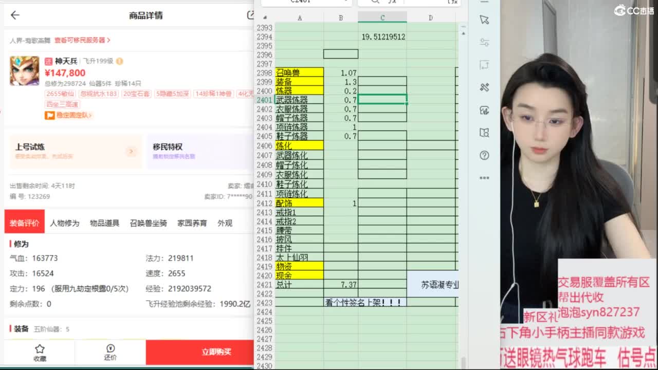Click the 太上仙羽 cell
This screenshot has height=370, width=658.
coord(300,257)
